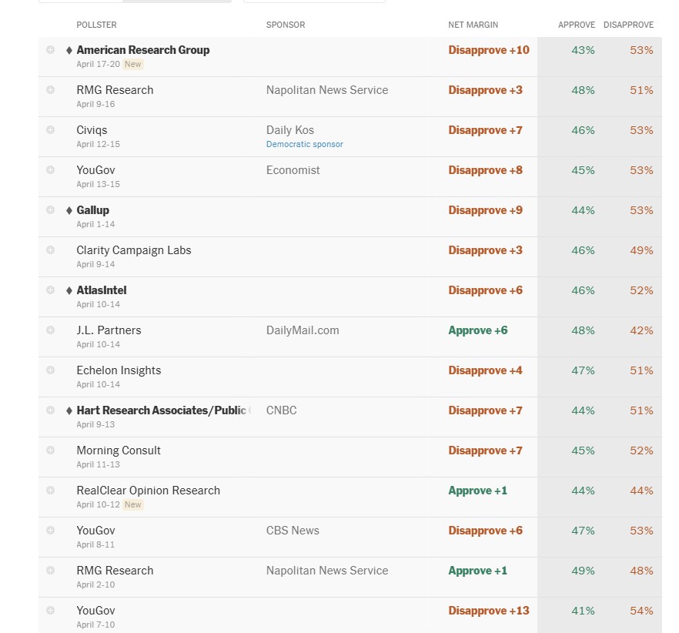Click the plus icon on the Civiqs row
The image size is (679, 633).
pos(51,129)
